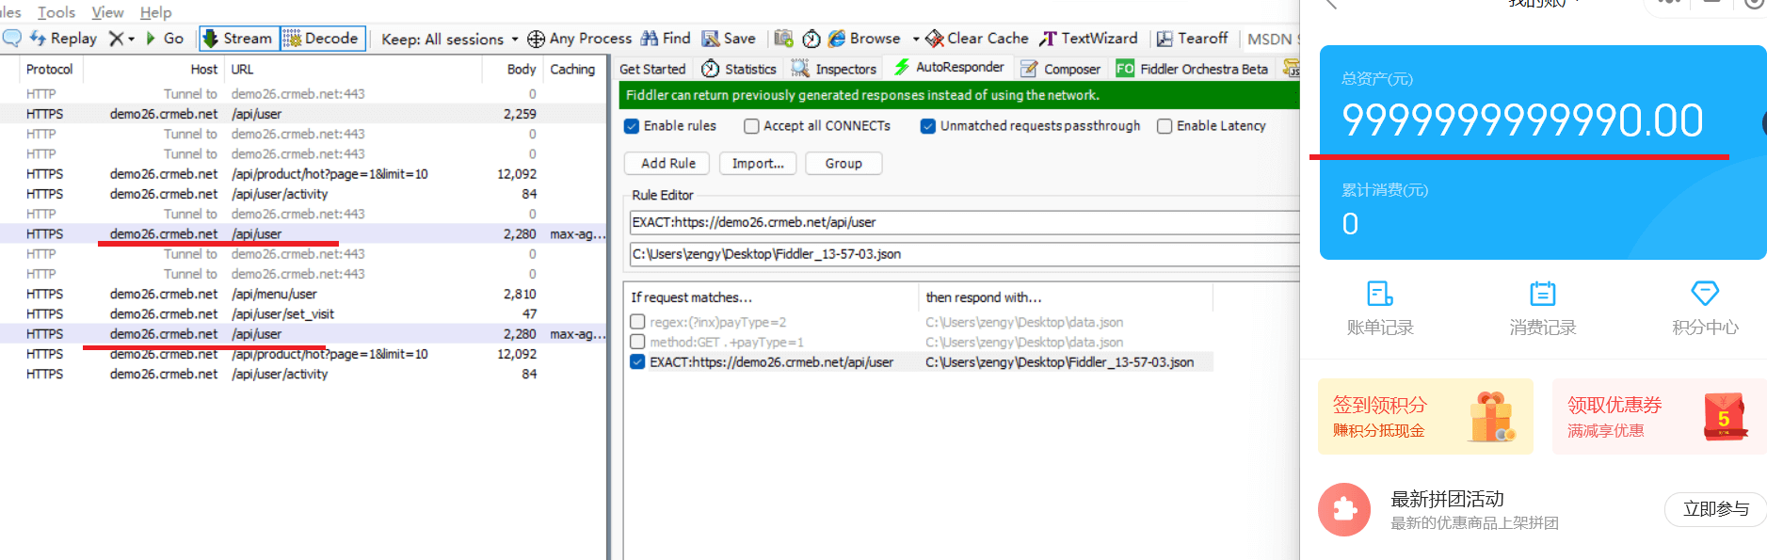
Task: Enable the regex payType=2 rule checkbox
Action: [637, 322]
